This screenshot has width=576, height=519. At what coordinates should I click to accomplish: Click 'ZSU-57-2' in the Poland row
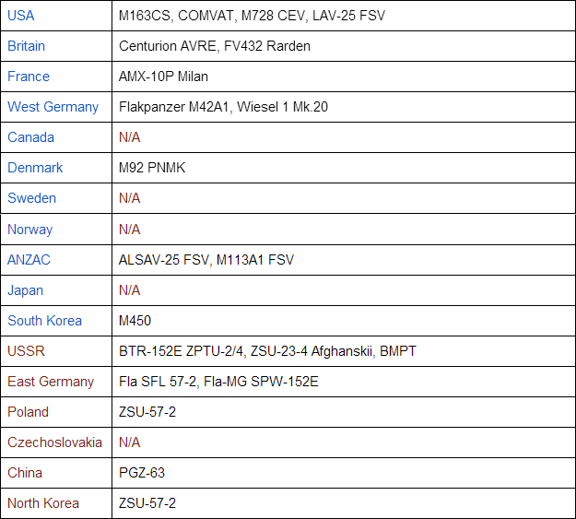tap(147, 412)
